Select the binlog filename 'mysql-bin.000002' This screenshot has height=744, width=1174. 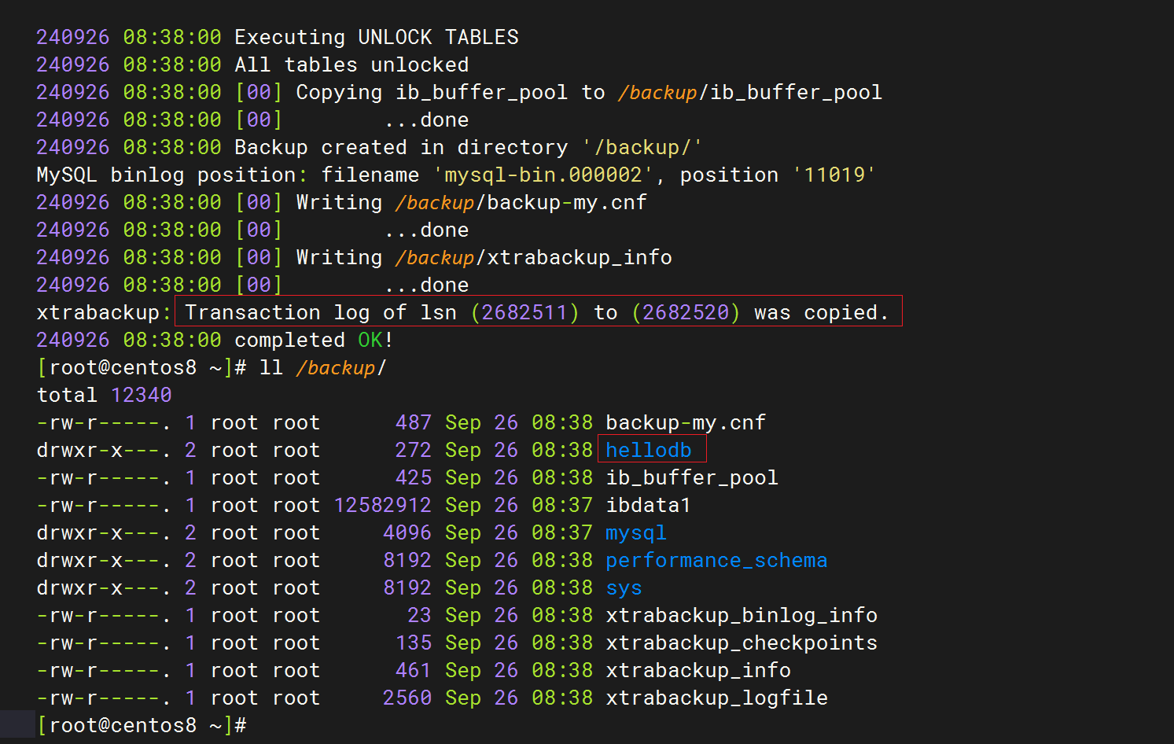[x=543, y=175]
